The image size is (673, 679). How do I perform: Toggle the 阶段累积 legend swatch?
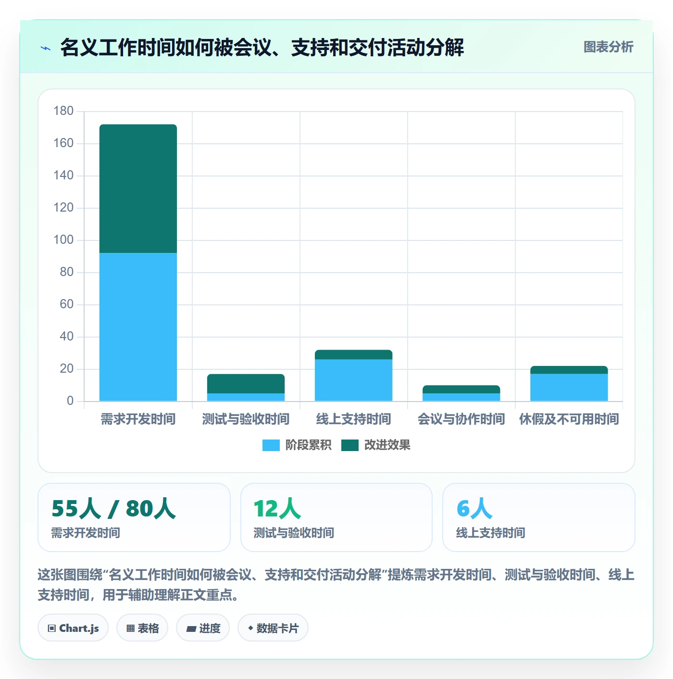point(271,445)
